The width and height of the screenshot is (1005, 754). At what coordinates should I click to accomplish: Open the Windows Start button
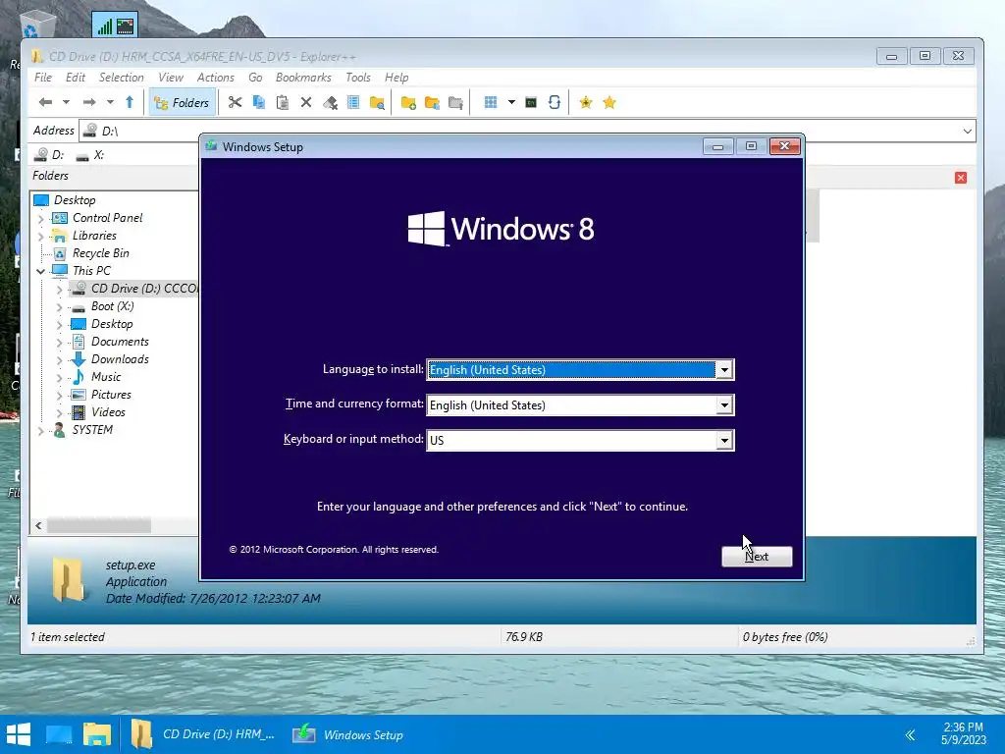tap(19, 734)
